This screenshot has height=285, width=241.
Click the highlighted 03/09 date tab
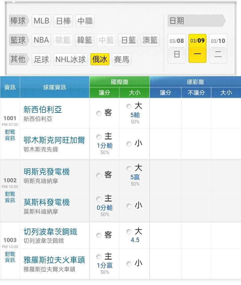point(197,48)
